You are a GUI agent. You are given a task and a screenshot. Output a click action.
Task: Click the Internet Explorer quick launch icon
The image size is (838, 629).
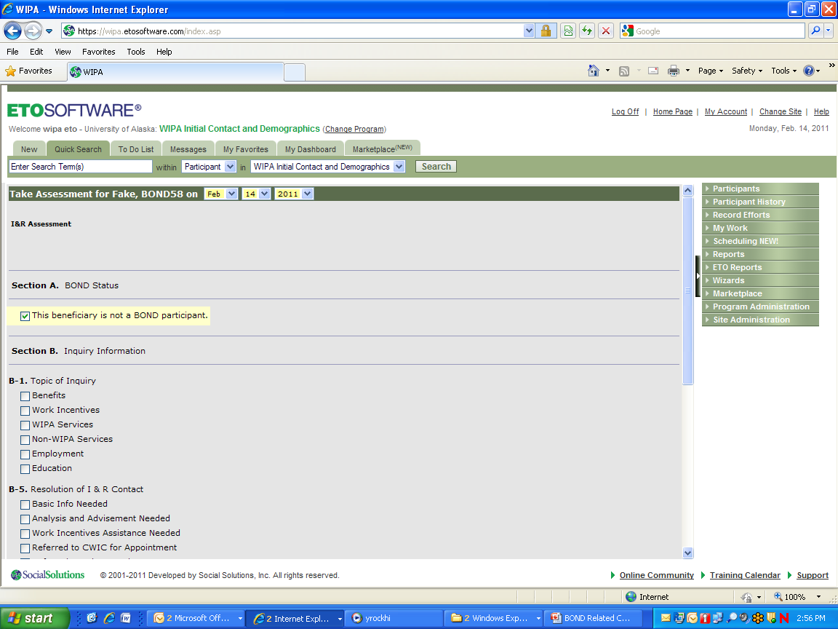[109, 618]
